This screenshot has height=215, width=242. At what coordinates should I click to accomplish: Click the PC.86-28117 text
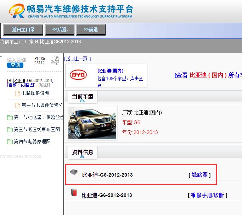pyautogui.click(x=40, y=61)
